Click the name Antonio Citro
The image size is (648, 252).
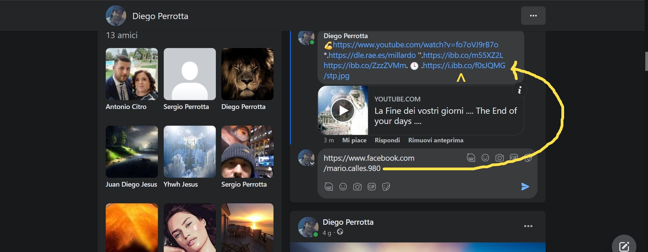pos(126,107)
